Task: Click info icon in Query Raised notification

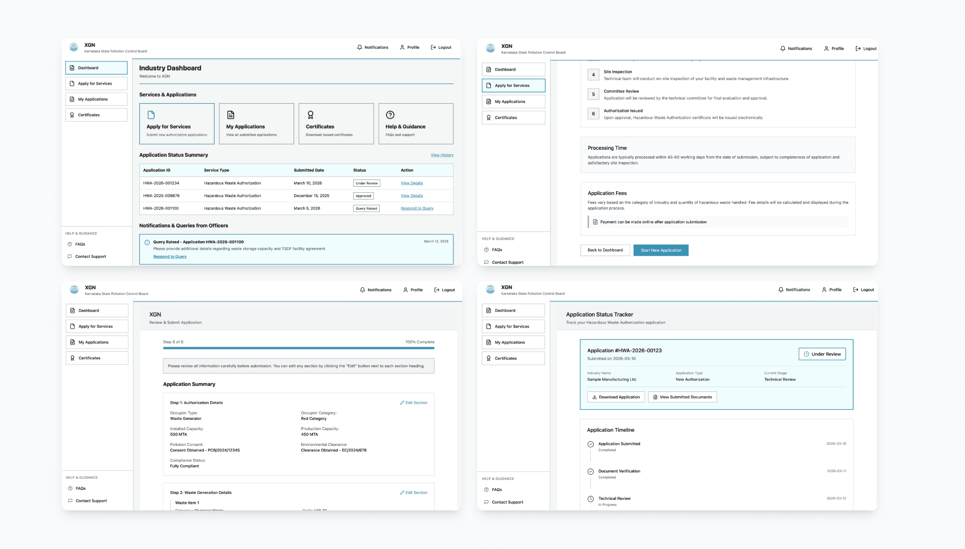Action: (147, 243)
